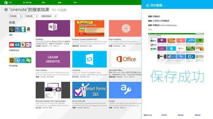Click the 'Smart Forms 365' title text

79,101
